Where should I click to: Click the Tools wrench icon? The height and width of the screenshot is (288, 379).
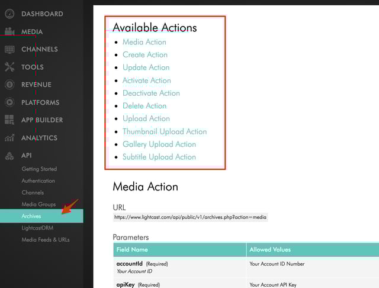(x=9, y=67)
